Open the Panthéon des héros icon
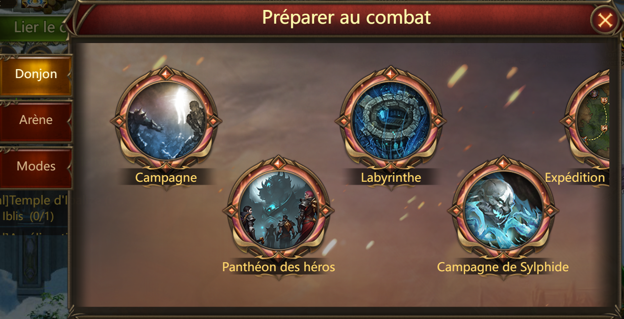Viewport: 624px width, 319px height. tap(278, 210)
